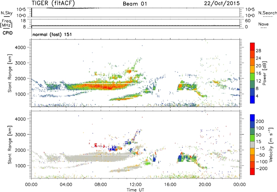Click the blue velocity patch near 17:00
Screen dimensions: 277x192
[180, 158]
